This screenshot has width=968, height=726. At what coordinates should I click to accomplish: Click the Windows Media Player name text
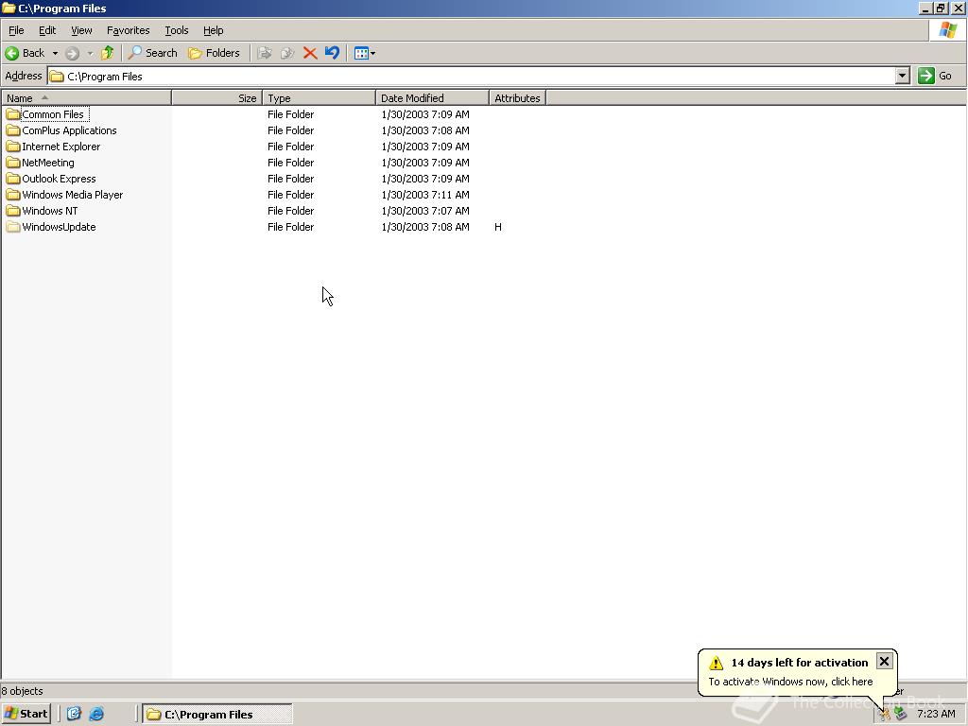tap(72, 195)
